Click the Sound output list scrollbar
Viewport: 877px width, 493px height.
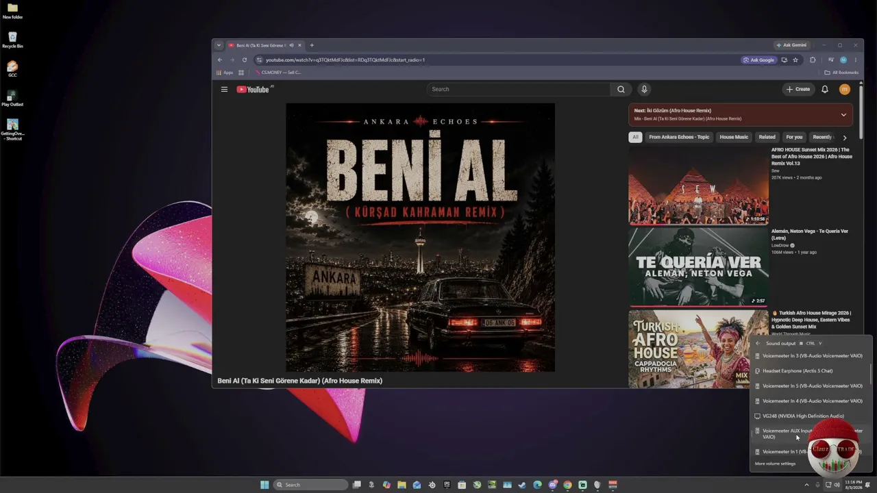(871, 375)
